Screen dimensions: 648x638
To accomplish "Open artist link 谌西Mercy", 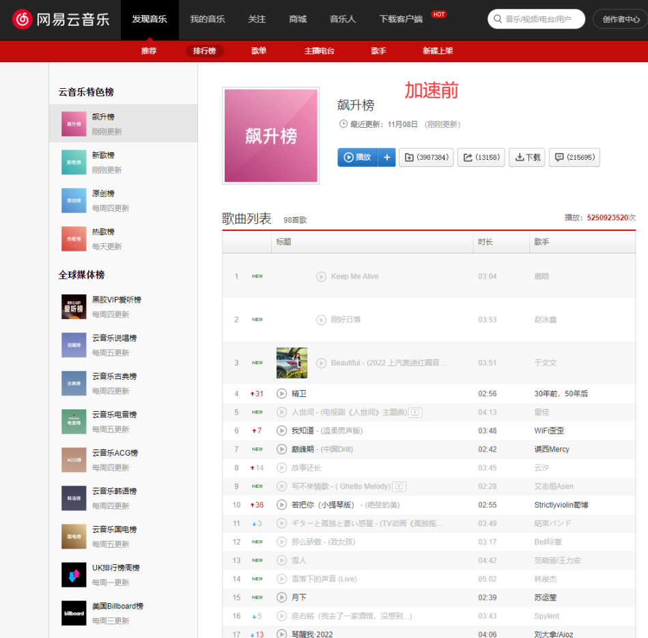I will click(x=552, y=449).
